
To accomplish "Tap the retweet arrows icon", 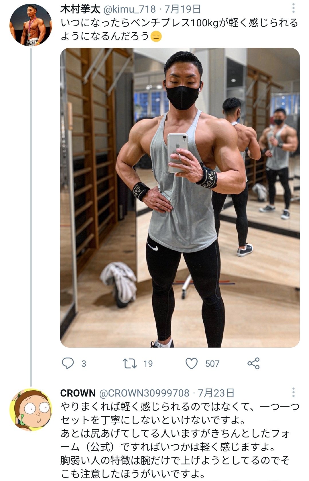I will [129, 363].
